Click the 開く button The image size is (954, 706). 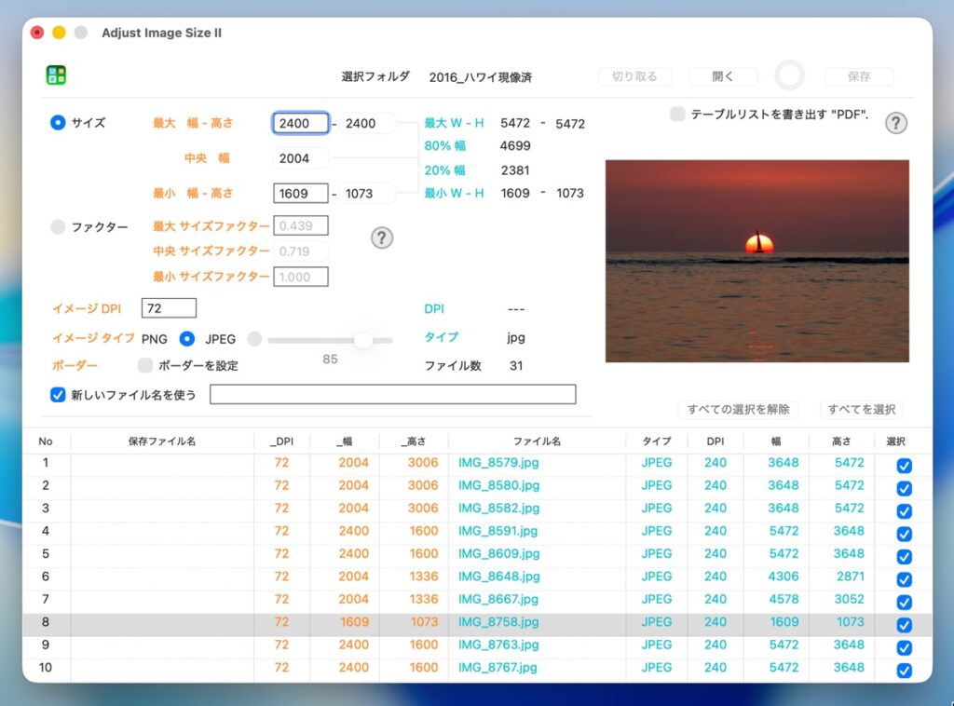723,76
